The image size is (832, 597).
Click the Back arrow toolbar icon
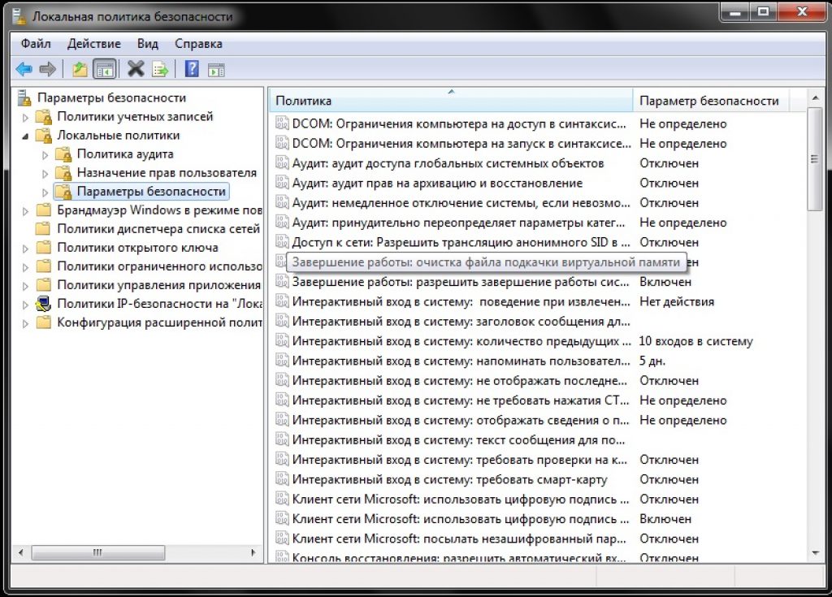(x=24, y=69)
